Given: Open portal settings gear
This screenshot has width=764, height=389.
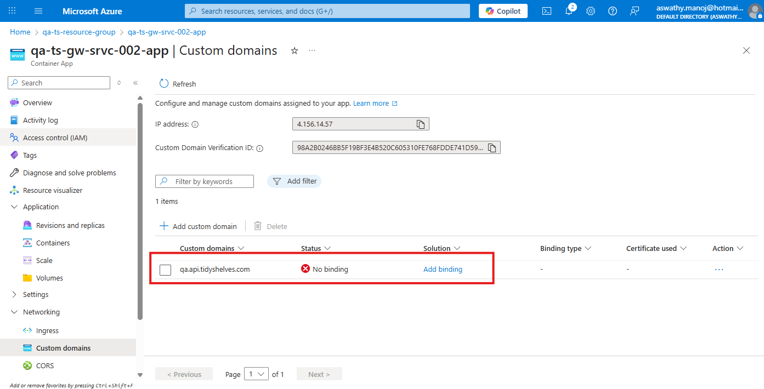Looking at the screenshot, I should pos(591,11).
